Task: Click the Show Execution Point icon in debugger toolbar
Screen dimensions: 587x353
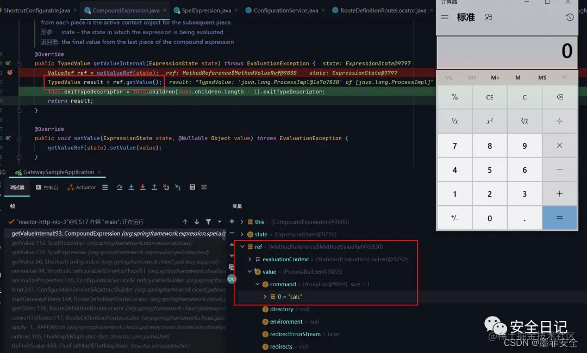Action: (105, 187)
